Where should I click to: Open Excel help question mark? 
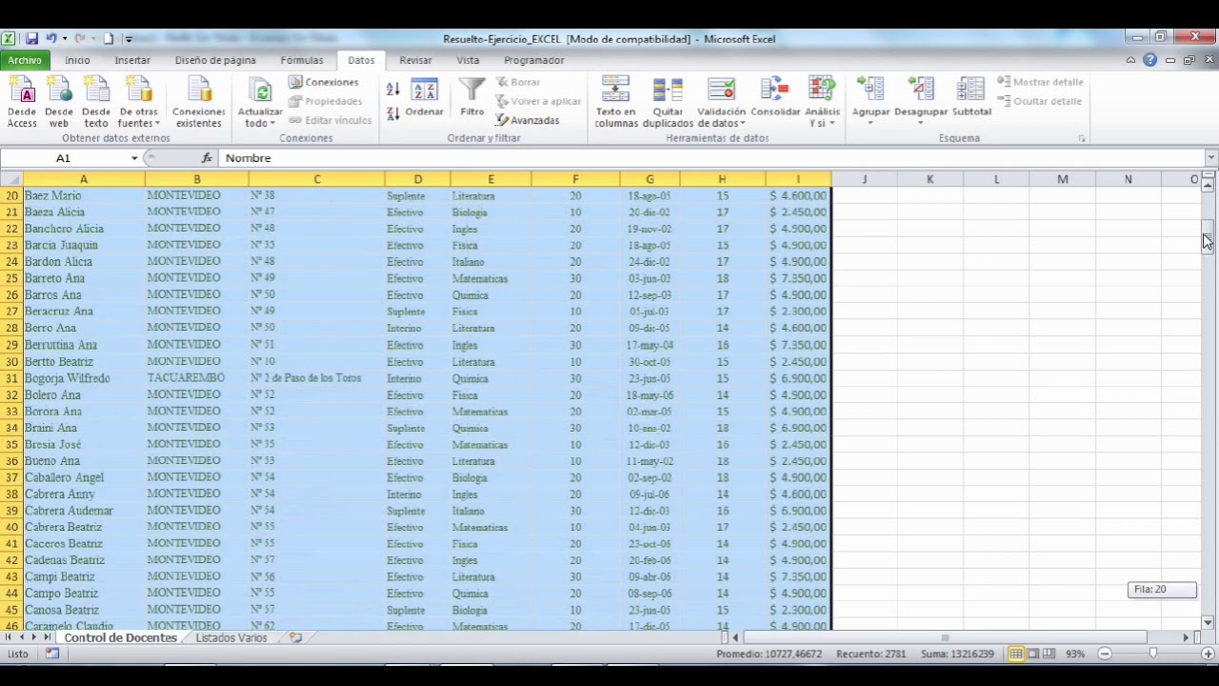[x=1149, y=60]
